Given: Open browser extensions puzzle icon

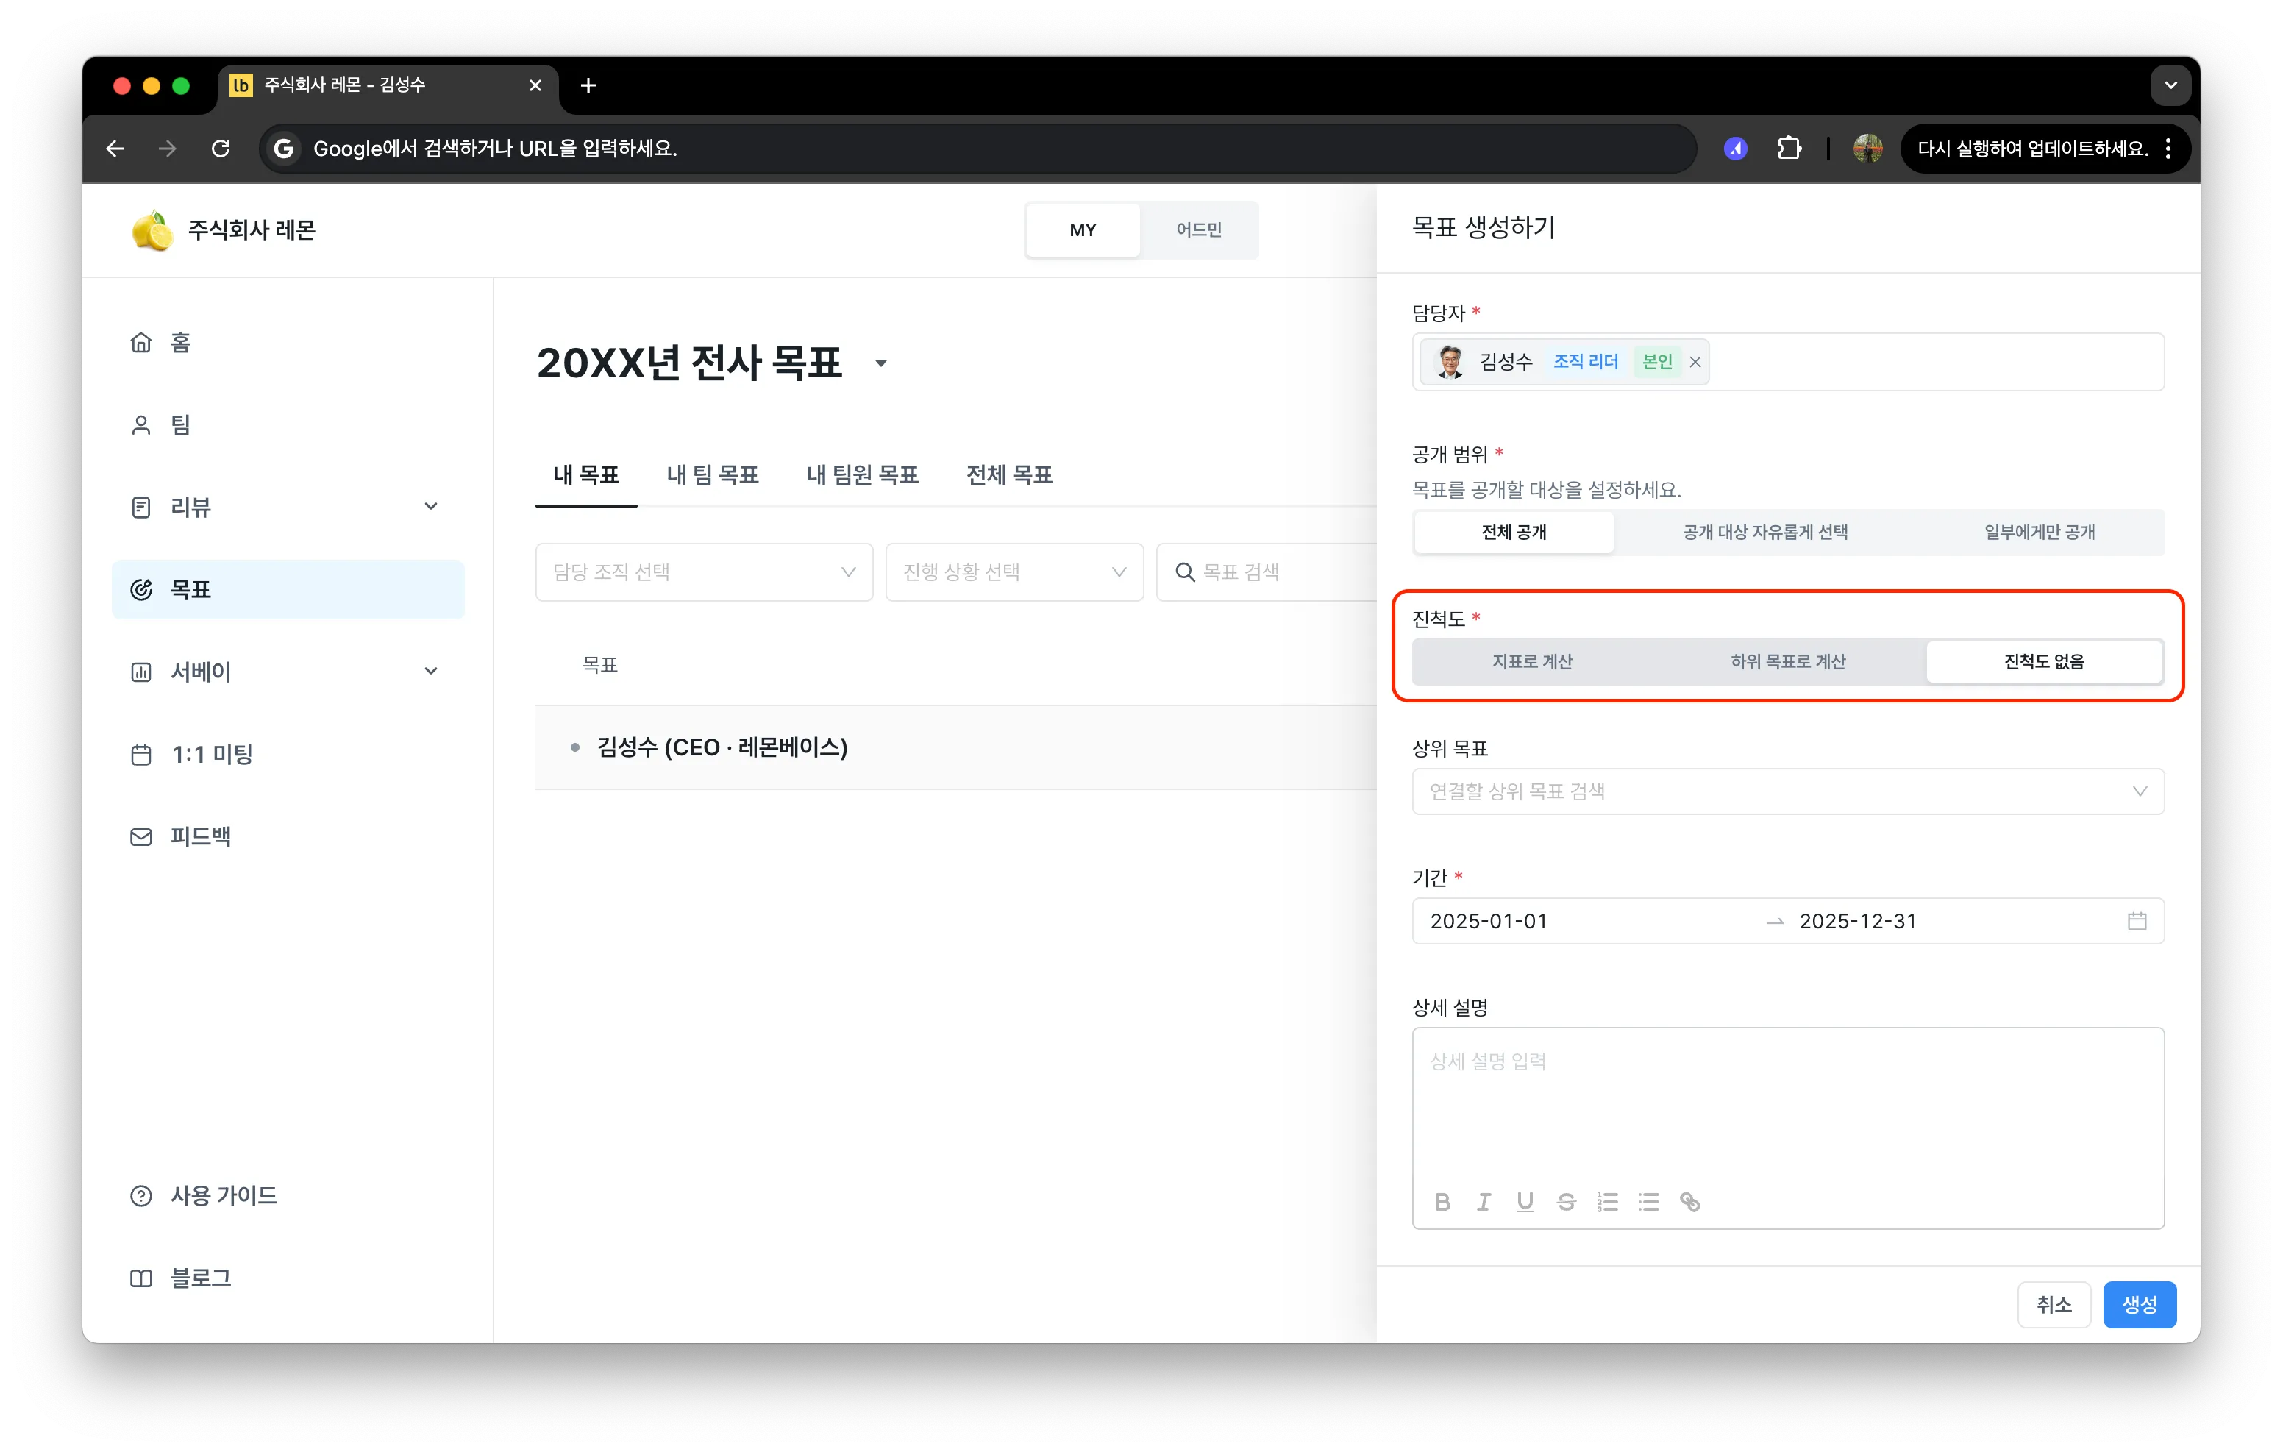Looking at the screenshot, I should point(1788,148).
